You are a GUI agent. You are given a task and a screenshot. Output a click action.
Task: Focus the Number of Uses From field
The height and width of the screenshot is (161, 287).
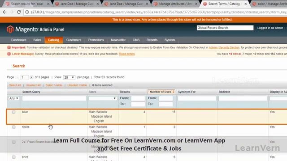point(166,98)
